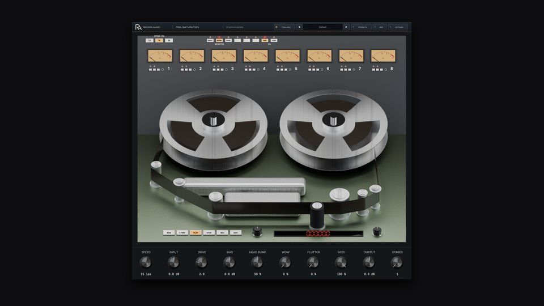Image resolution: width=544 pixels, height=306 pixels.
Task: Click the STOP transport button
Action: coord(209,233)
